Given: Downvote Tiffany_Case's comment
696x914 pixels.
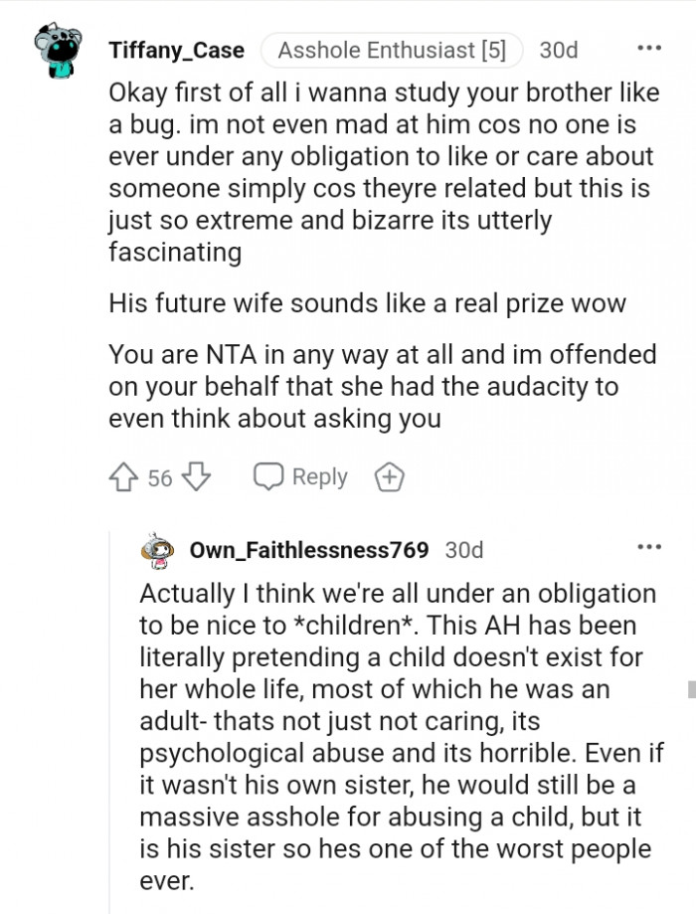Looking at the screenshot, I should (x=197, y=478).
